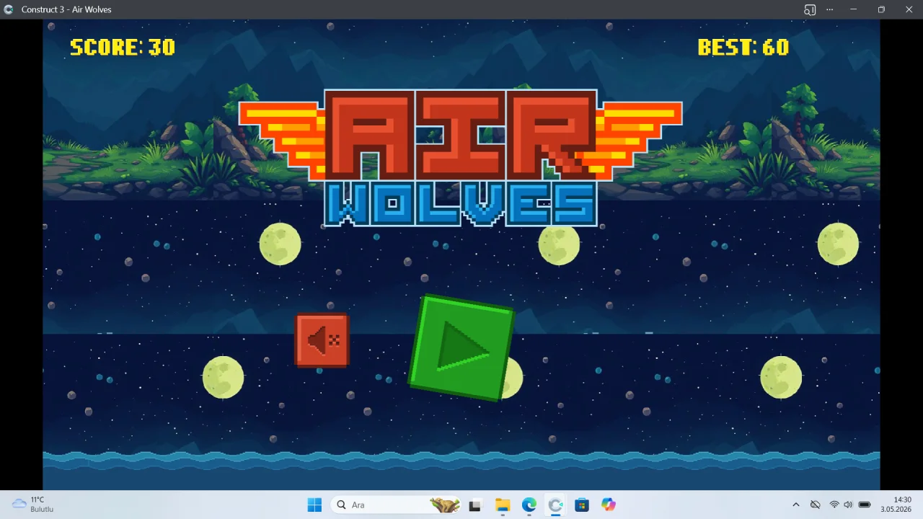This screenshot has height=519, width=923.
Task: Click the Wi-Fi network tray icon
Action: tap(834, 505)
